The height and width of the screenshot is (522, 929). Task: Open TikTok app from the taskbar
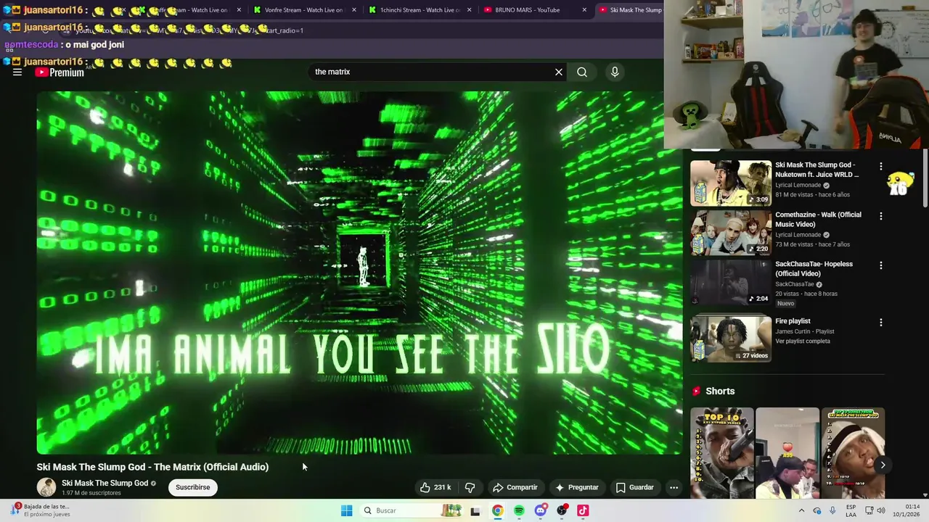(x=583, y=510)
